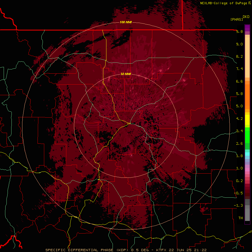Click the -1.3 legend value
Image resolution: width=252 pixels, height=252 pixels.
[x=238, y=206]
